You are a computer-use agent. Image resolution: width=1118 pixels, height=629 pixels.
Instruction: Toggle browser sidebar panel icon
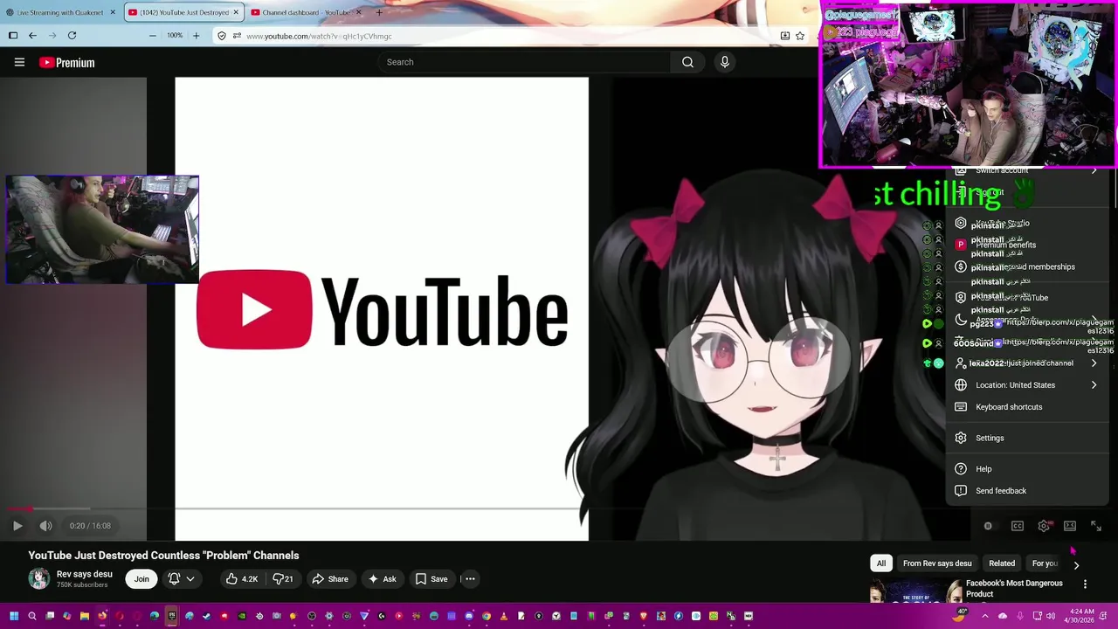[13, 36]
